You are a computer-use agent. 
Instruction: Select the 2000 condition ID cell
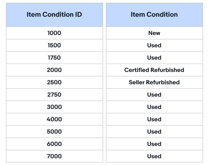(x=55, y=70)
